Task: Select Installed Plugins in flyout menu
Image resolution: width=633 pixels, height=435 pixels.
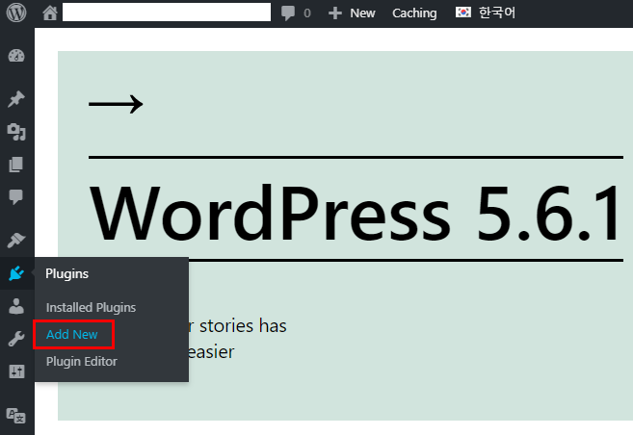Action: (91, 308)
